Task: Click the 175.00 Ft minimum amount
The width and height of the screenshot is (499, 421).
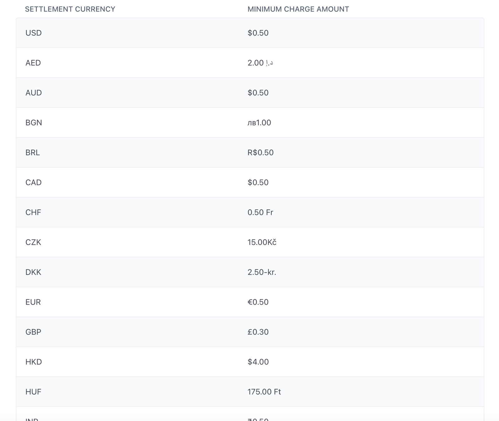Action: coord(264,392)
